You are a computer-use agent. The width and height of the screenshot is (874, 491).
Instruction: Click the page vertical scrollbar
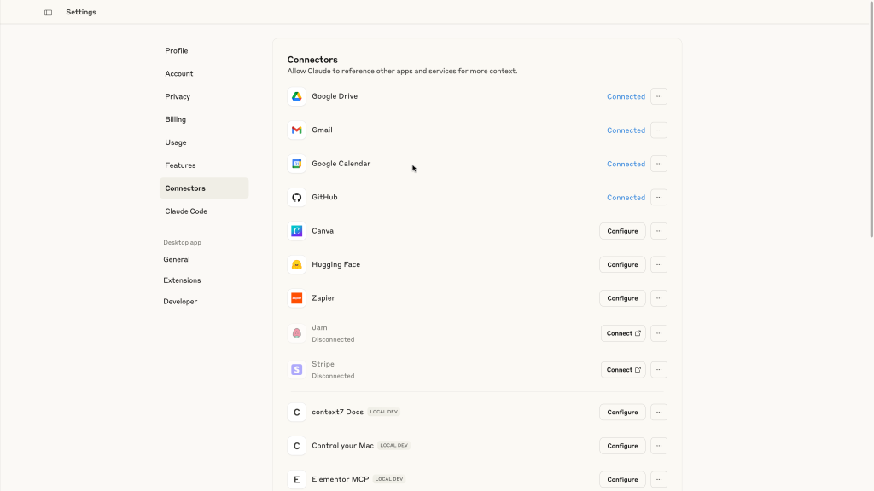point(871,119)
